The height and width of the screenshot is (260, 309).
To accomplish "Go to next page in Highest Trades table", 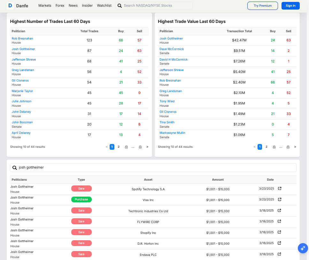I will (147, 147).
